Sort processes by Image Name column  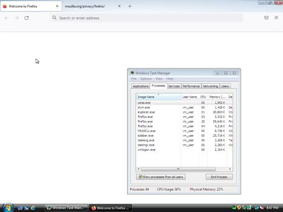coord(158,97)
